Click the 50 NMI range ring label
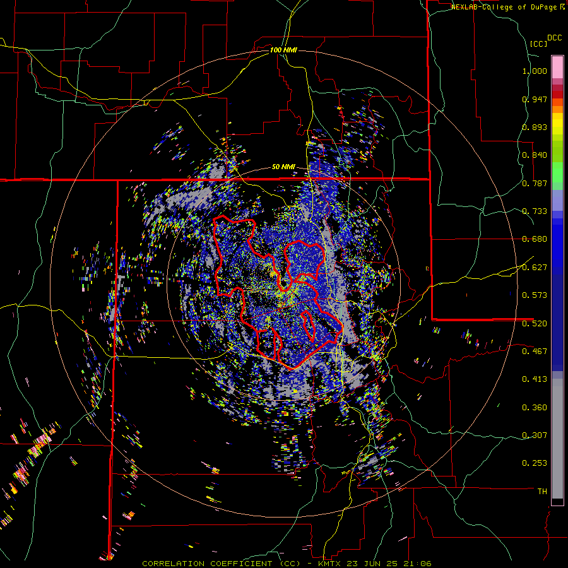Image resolution: width=568 pixels, height=568 pixels. 283,167
